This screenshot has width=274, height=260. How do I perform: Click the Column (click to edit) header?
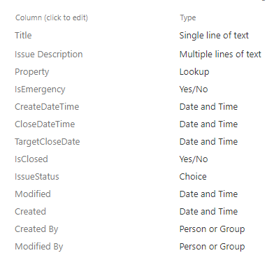[x=52, y=17]
